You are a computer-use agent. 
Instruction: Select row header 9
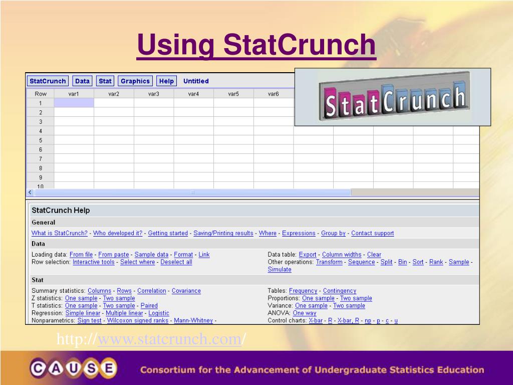[x=40, y=177]
